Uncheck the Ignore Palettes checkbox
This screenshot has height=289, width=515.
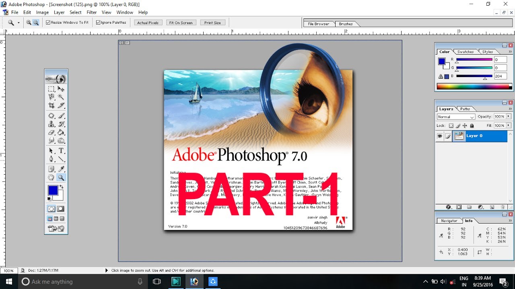click(98, 22)
